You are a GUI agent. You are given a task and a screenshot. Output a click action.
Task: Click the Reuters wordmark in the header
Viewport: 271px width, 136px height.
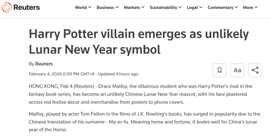pos(26,7)
